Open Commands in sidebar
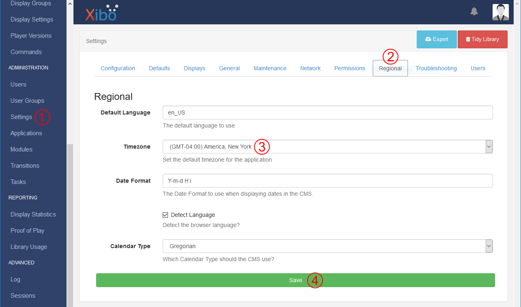 coord(26,52)
